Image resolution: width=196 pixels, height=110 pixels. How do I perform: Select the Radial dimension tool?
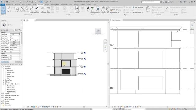click(22, 9)
